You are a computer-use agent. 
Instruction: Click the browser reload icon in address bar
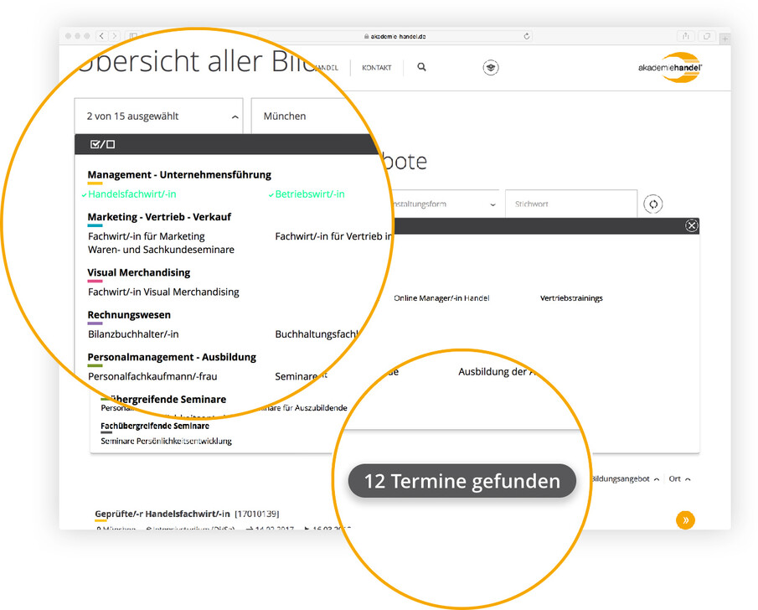pos(526,36)
